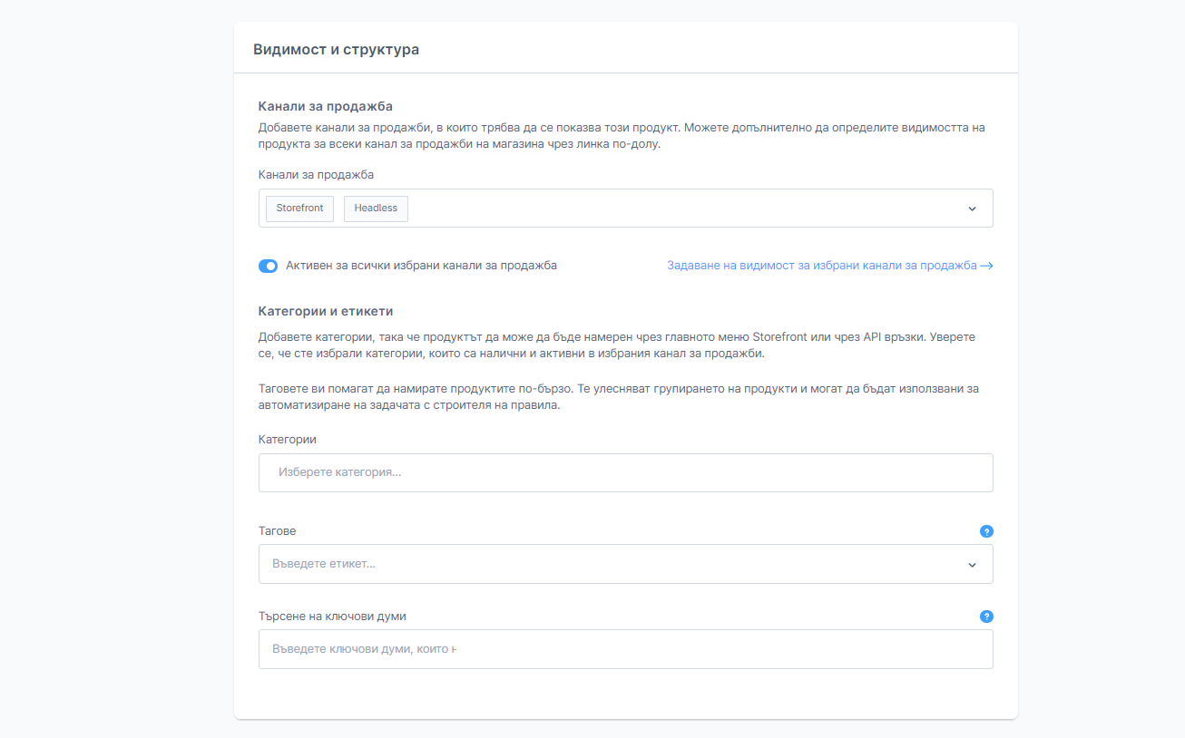Click the help icon for Търсене на ключови думи
Image resolution: width=1185 pixels, height=738 pixels.
(x=986, y=617)
